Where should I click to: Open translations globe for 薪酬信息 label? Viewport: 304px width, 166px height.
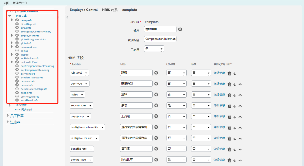180,29
